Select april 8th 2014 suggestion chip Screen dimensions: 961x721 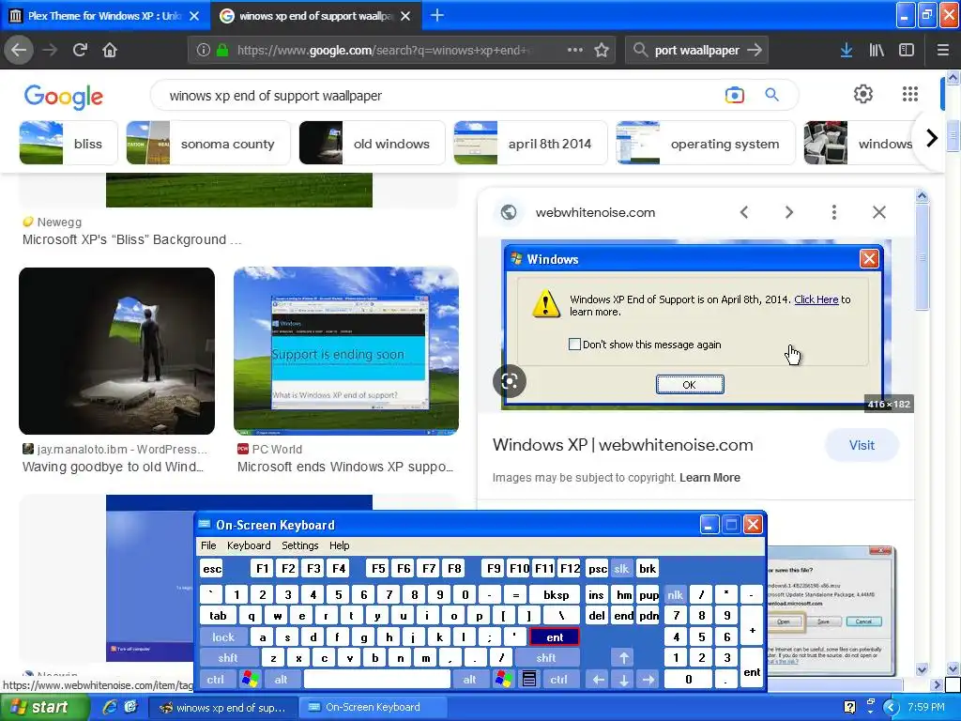point(531,144)
